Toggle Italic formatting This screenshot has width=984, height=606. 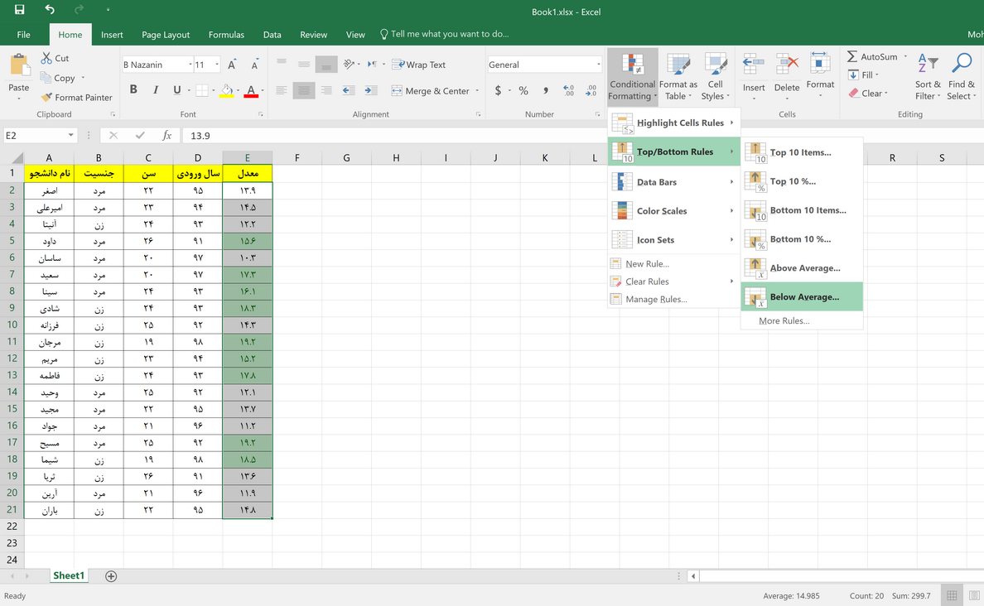click(x=155, y=90)
